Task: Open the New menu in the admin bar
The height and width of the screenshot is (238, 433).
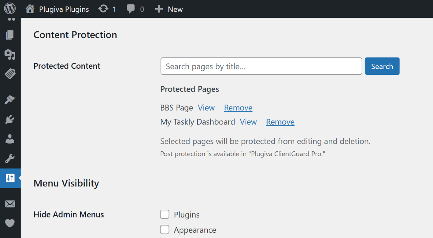Action: (x=168, y=9)
